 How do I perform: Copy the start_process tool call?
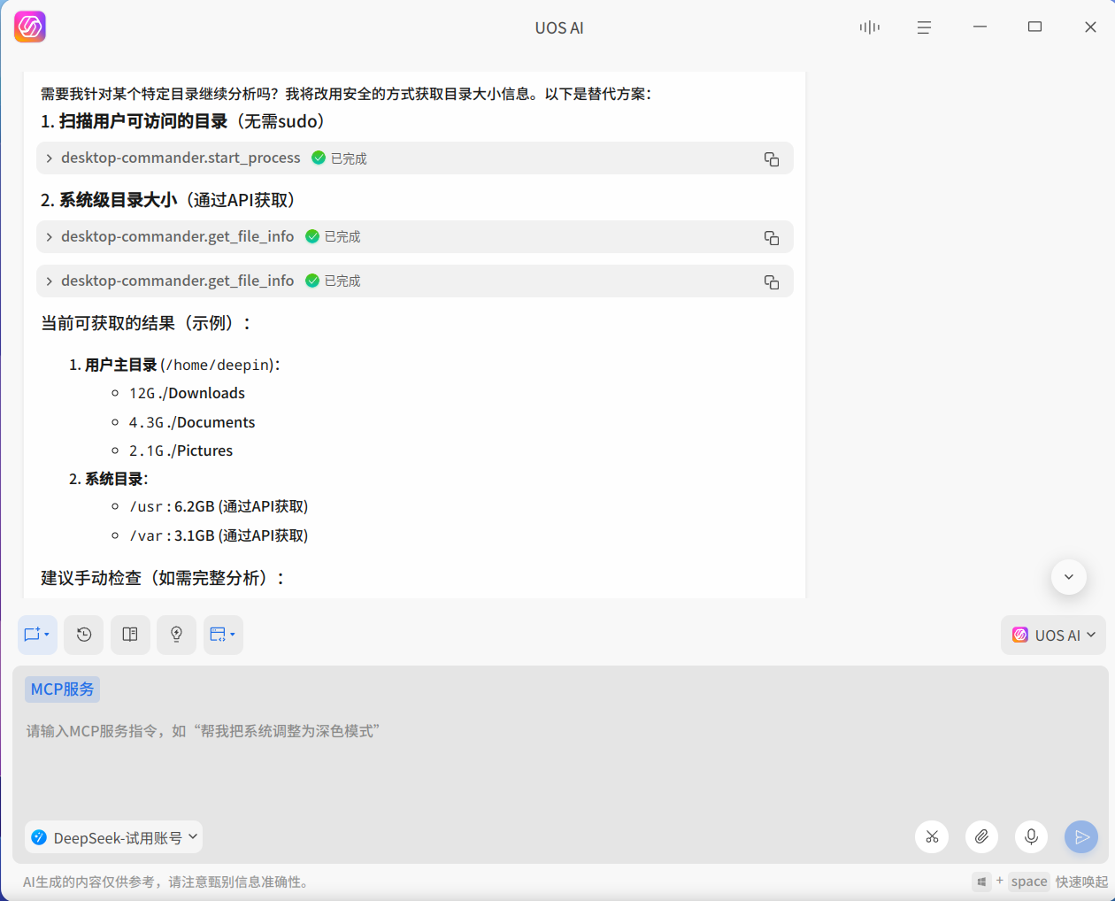(x=772, y=159)
